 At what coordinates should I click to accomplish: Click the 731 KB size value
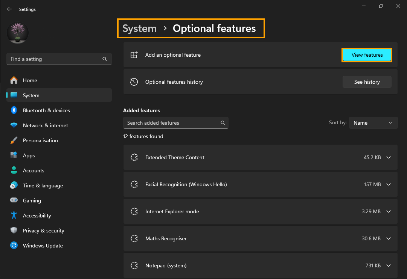[x=373, y=265]
